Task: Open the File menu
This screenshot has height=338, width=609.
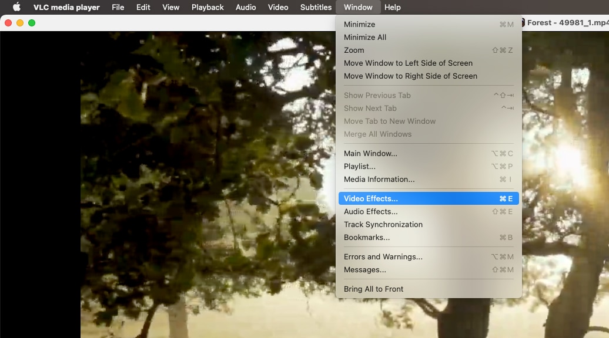Action: (x=118, y=7)
